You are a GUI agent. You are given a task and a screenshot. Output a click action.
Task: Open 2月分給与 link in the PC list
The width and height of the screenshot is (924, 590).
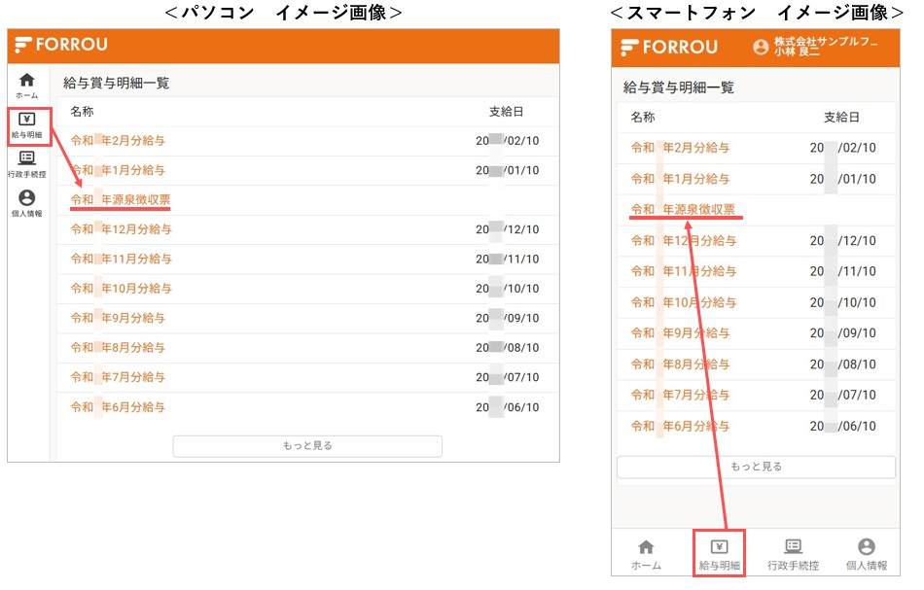(x=118, y=141)
